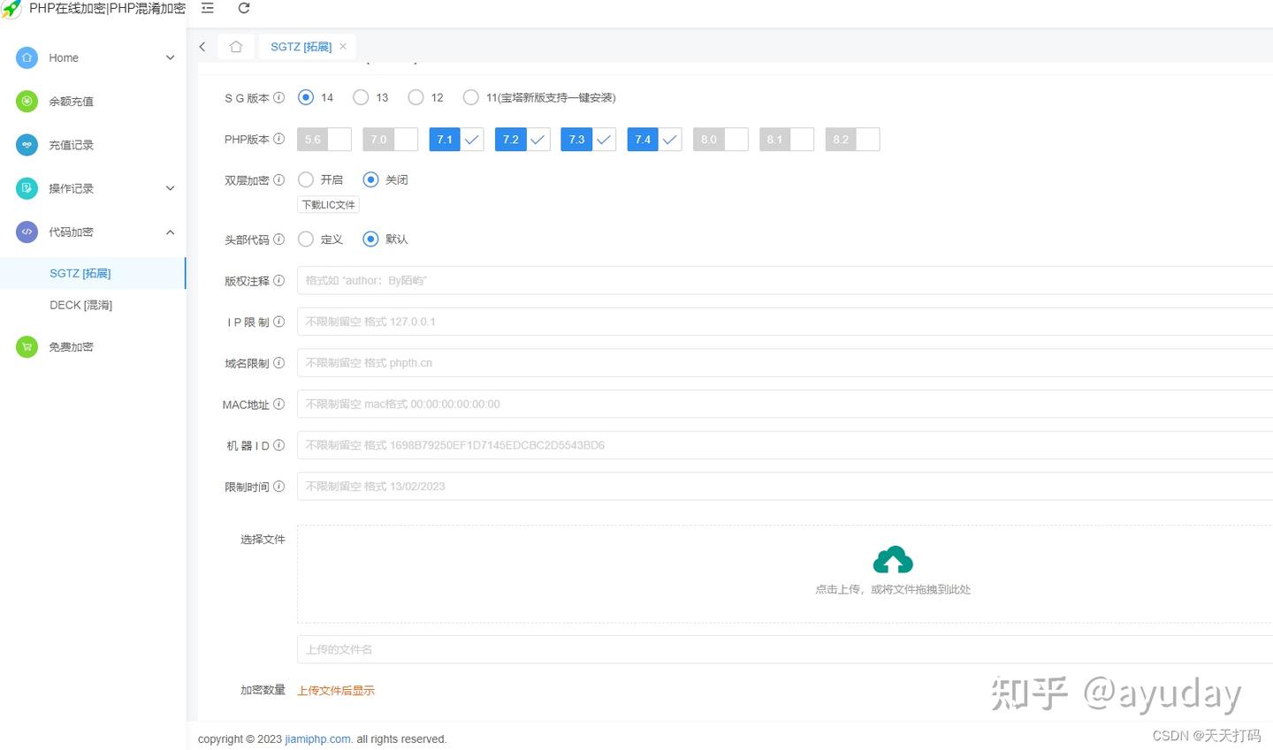
Task: Click the page refresh icon
Action: (x=243, y=9)
